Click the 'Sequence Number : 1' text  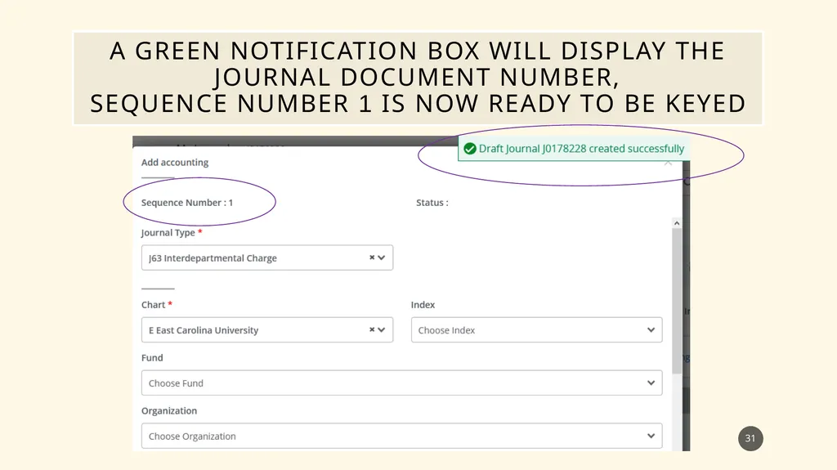click(x=187, y=203)
